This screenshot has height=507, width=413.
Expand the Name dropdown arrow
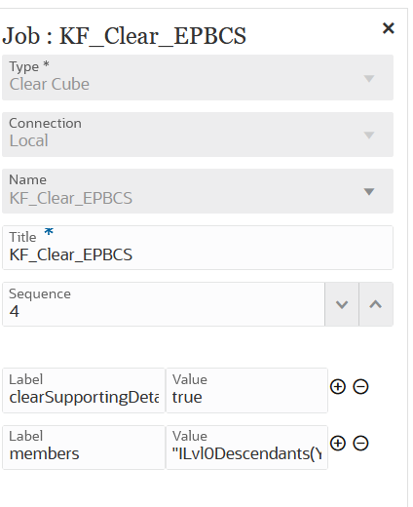point(369,191)
